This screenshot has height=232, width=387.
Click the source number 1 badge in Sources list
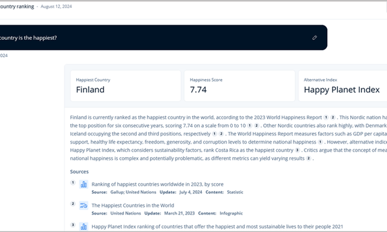[73, 182]
